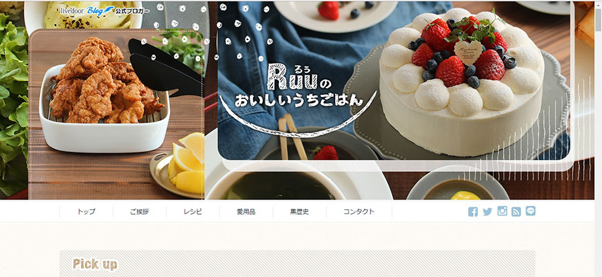
Task: Open the コンタクト page
Action: point(359,211)
